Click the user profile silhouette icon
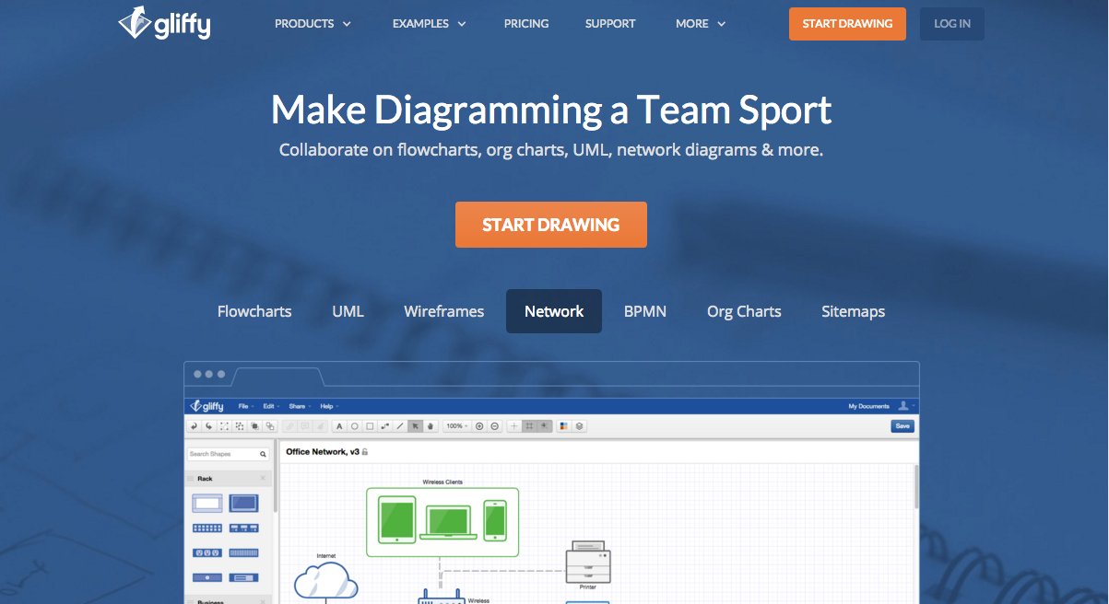Screen dimensions: 1109x604 [x=903, y=406]
